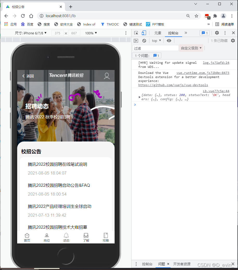Viewport: 238px width, 270px height.
Task: Go back with the browser back arrow
Action: click(x=6, y=16)
